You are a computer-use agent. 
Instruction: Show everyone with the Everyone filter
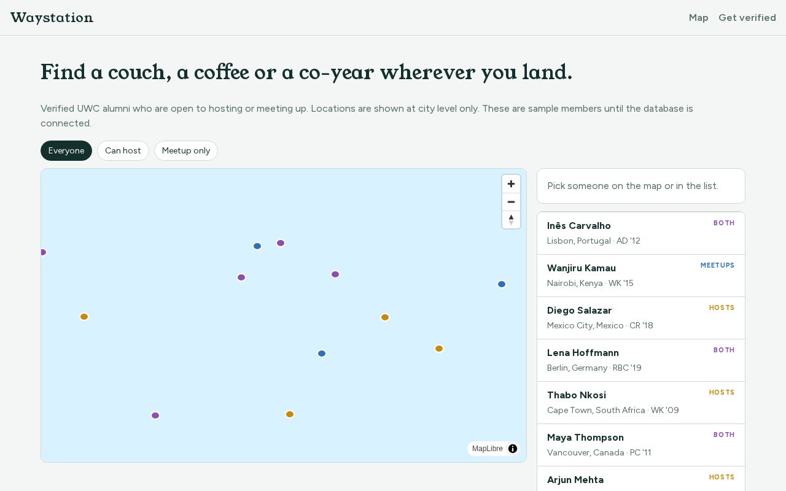66,151
